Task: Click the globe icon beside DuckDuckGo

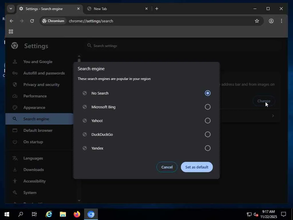Action: coord(85,134)
